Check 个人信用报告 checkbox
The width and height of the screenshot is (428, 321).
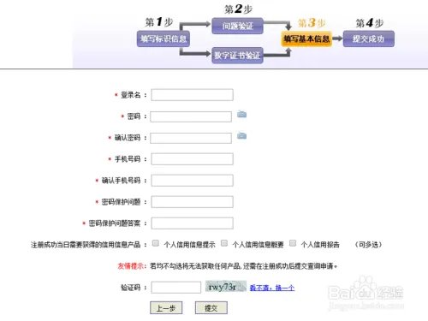pos(293,243)
